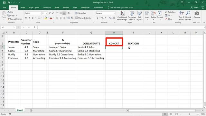Viewport: 206px width, 116px height.
Task: Click the zoom slider handle
Action: [190, 114]
